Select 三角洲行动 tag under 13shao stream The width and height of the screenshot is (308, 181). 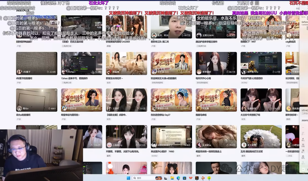tap(66, 83)
